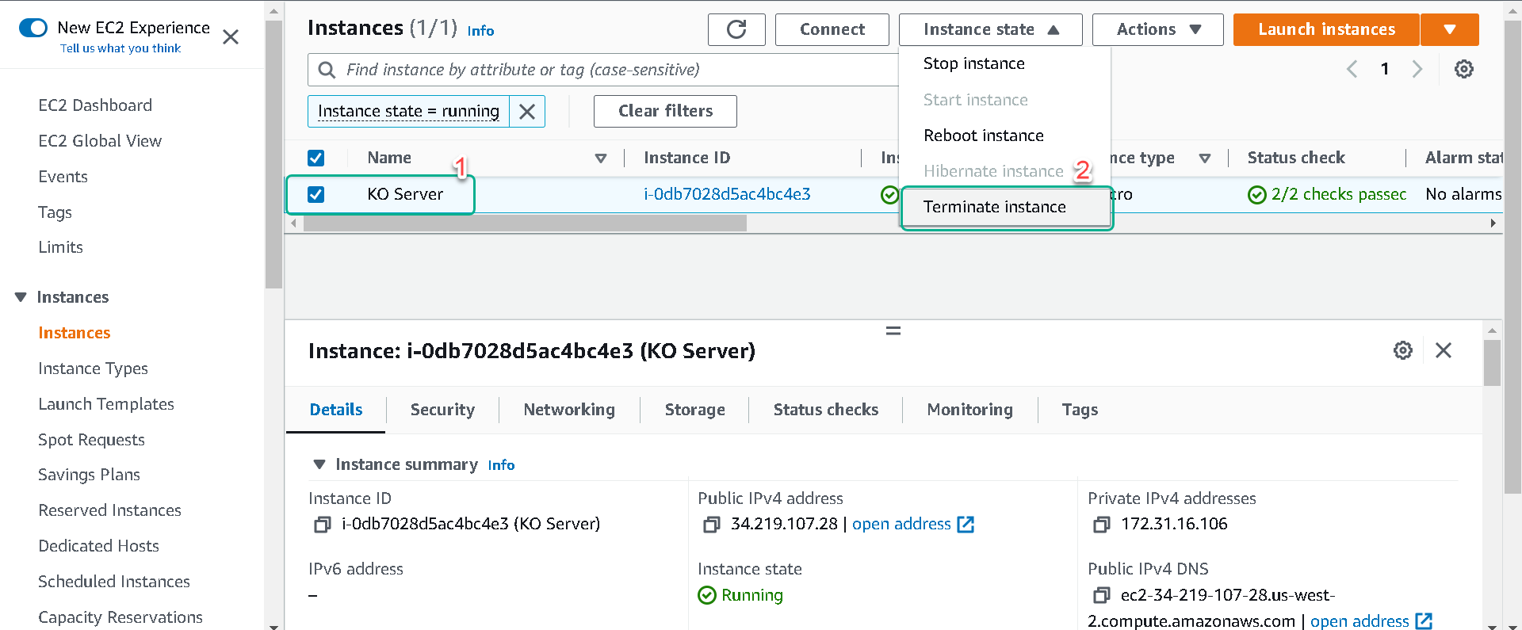Screen dimensions: 1522x630
Task: Click the Clear filters button
Action: 665,112
